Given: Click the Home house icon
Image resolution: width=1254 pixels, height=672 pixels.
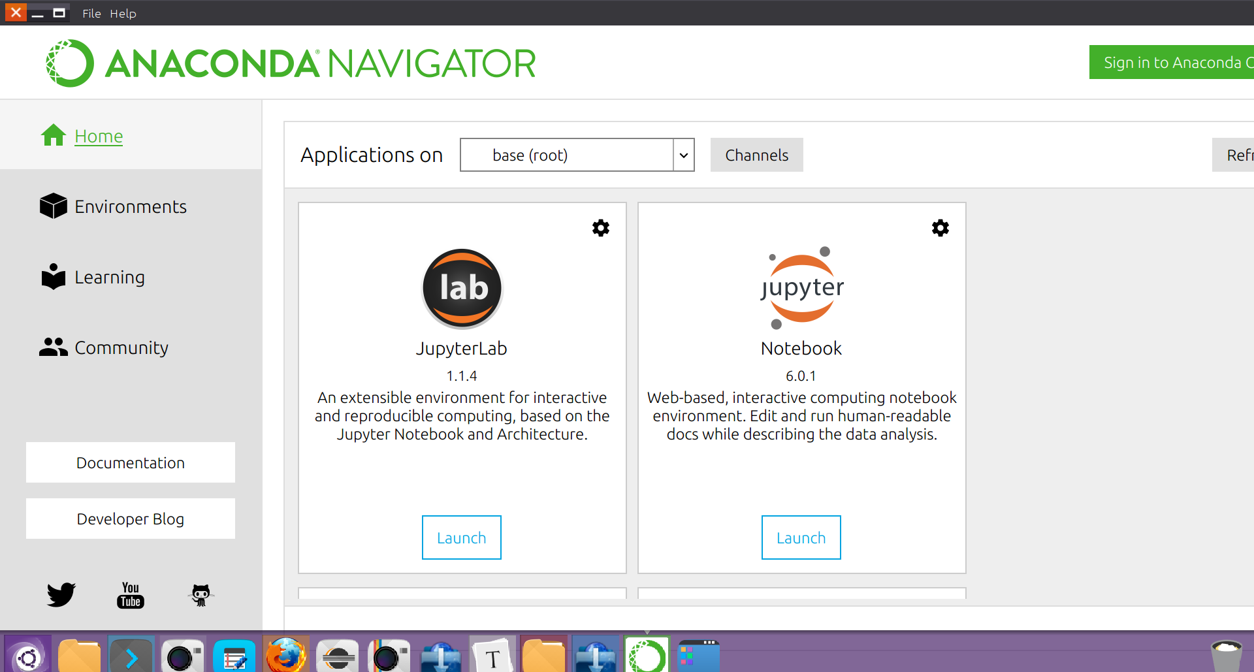Looking at the screenshot, I should (54, 135).
